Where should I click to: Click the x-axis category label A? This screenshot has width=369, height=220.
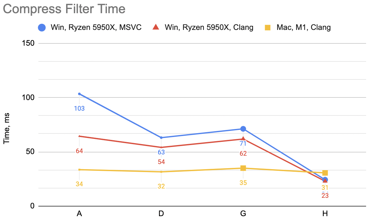79,214
